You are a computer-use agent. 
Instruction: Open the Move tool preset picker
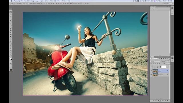click(12, 3)
